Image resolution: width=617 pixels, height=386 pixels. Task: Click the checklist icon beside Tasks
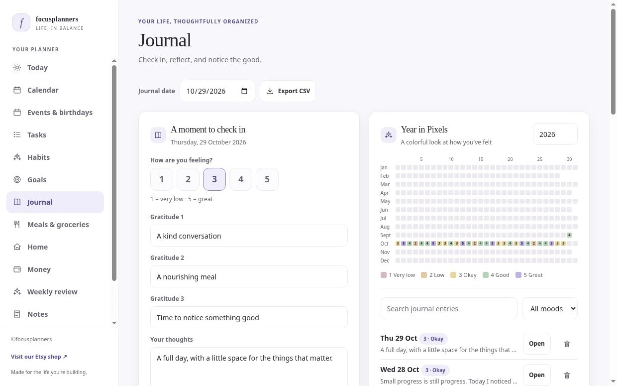coord(17,135)
